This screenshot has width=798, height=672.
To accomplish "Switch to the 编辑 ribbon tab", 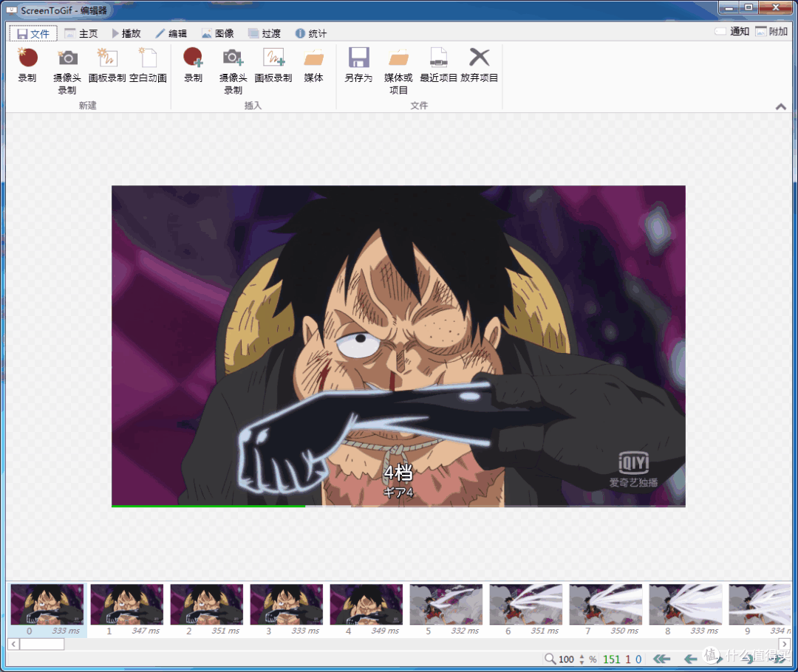I will (x=171, y=33).
